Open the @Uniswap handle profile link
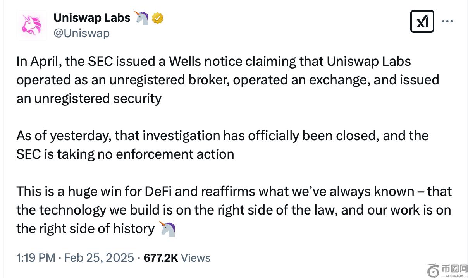 tap(81, 33)
